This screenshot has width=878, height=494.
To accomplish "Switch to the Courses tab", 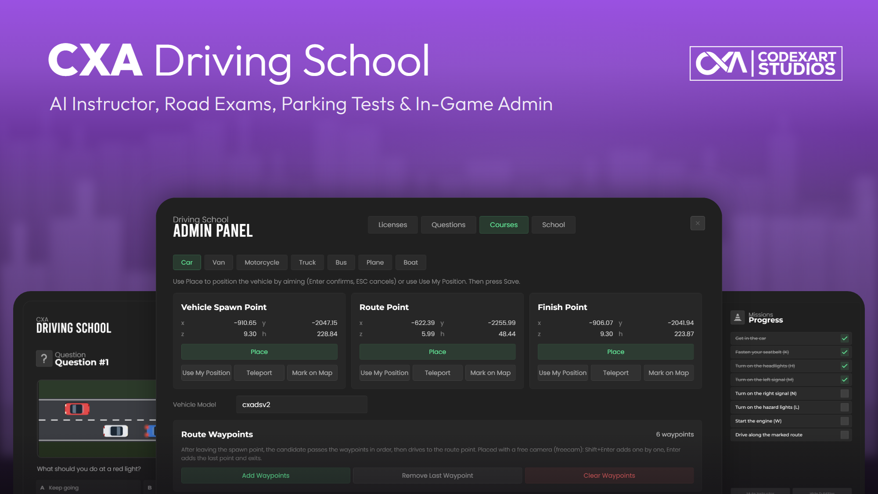I will [x=504, y=225].
